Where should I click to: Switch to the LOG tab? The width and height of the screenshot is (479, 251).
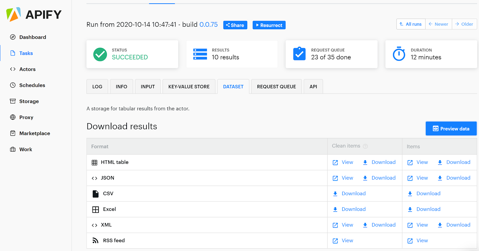pyautogui.click(x=97, y=87)
